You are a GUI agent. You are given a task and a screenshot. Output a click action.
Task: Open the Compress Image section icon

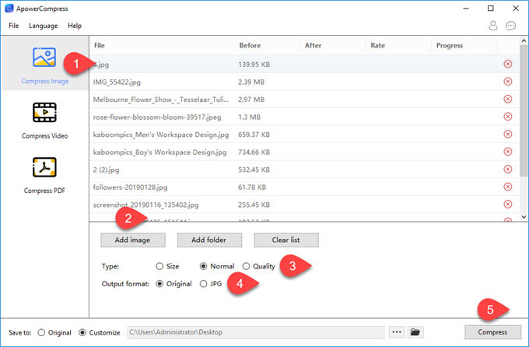pos(44,57)
